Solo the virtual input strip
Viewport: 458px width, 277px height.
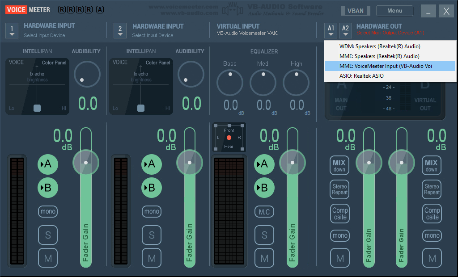tap(264, 235)
